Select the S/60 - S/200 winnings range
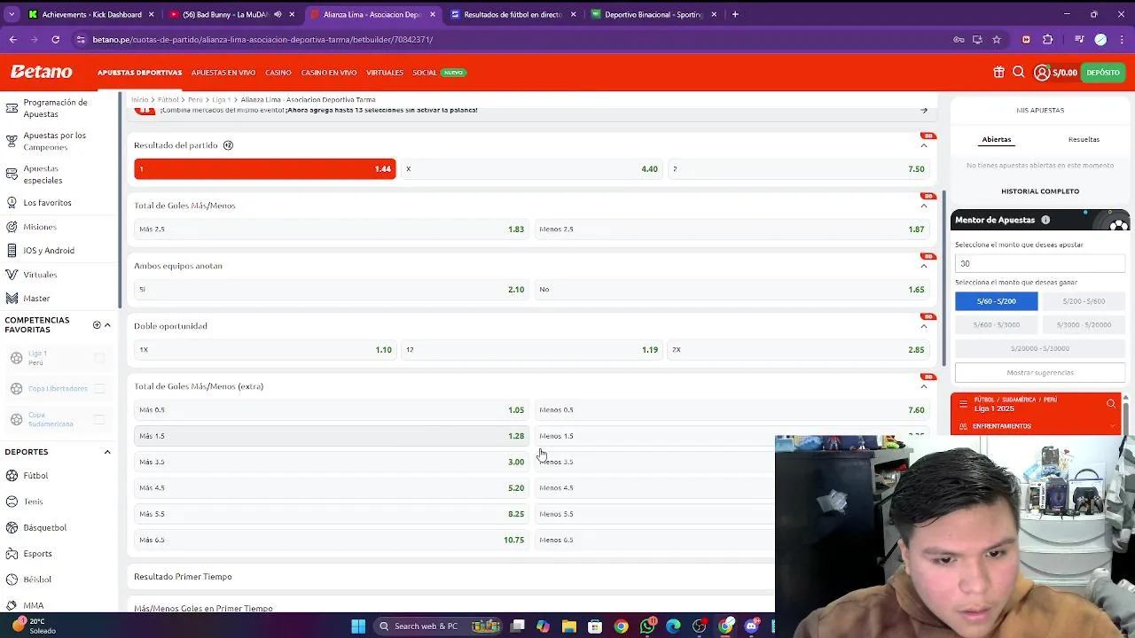1135x638 pixels. tap(997, 301)
